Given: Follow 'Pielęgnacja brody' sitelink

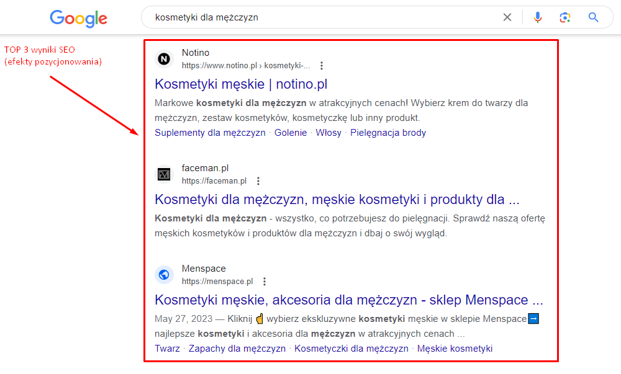Looking at the screenshot, I should [388, 133].
